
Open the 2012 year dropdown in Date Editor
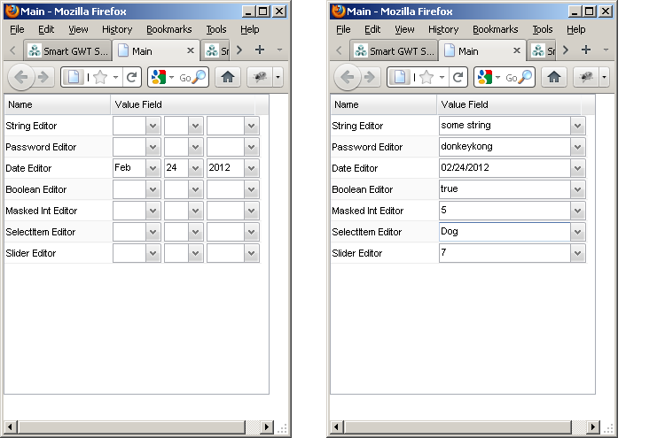coord(251,168)
